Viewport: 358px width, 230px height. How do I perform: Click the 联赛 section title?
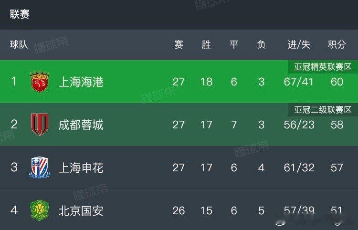[x=20, y=14]
